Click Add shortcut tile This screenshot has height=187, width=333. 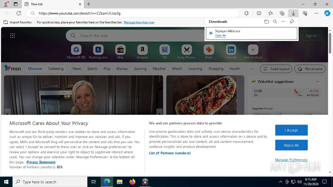[253, 52]
